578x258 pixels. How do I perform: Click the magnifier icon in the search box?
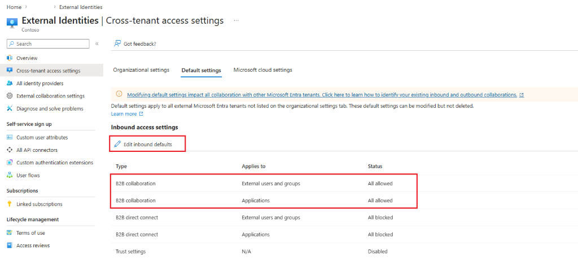[x=12, y=44]
